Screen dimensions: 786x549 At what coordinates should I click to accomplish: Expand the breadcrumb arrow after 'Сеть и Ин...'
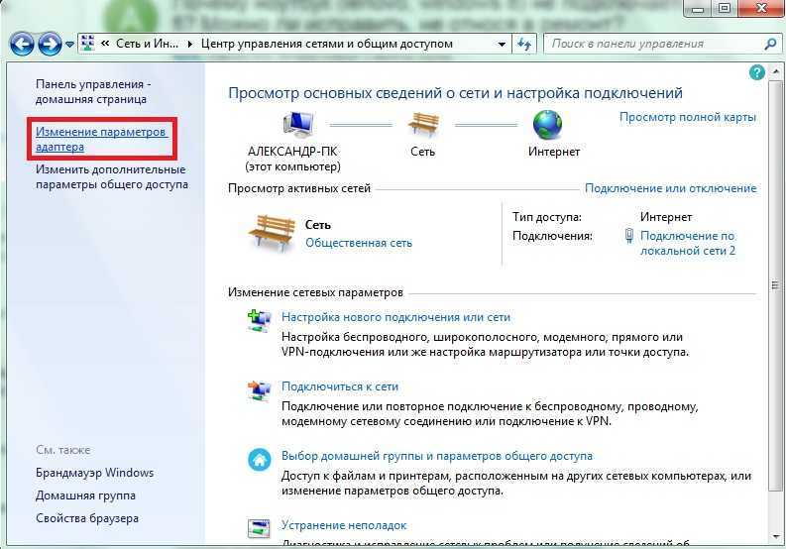pyautogui.click(x=190, y=45)
